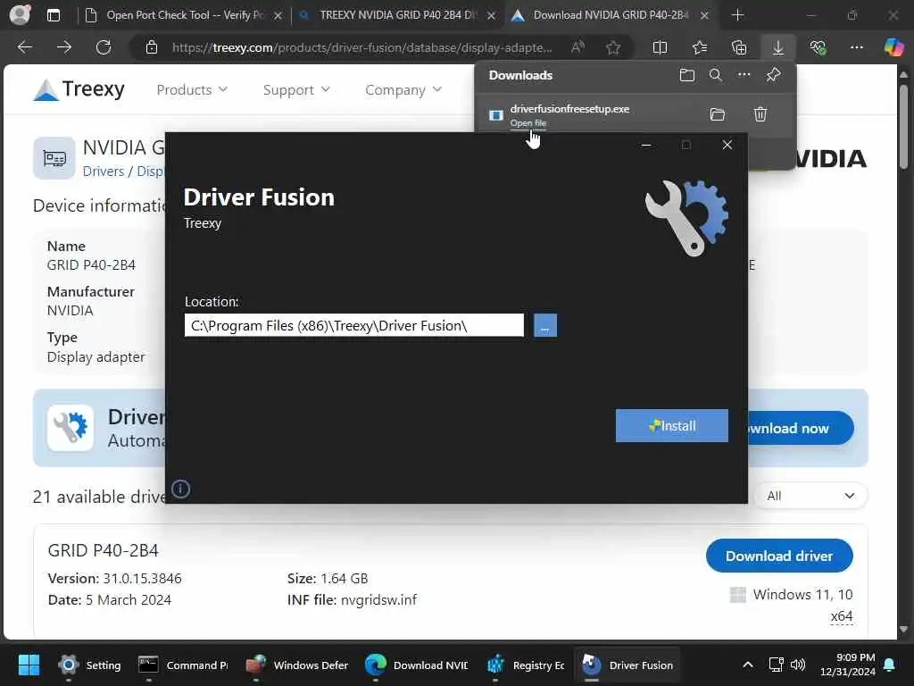This screenshot has height=686, width=914.
Task: Open browser Collections
Action: coord(739,47)
